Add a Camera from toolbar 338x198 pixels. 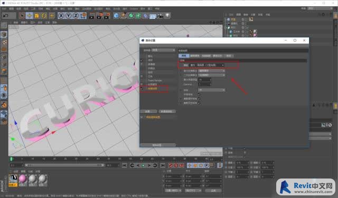tap(160, 16)
